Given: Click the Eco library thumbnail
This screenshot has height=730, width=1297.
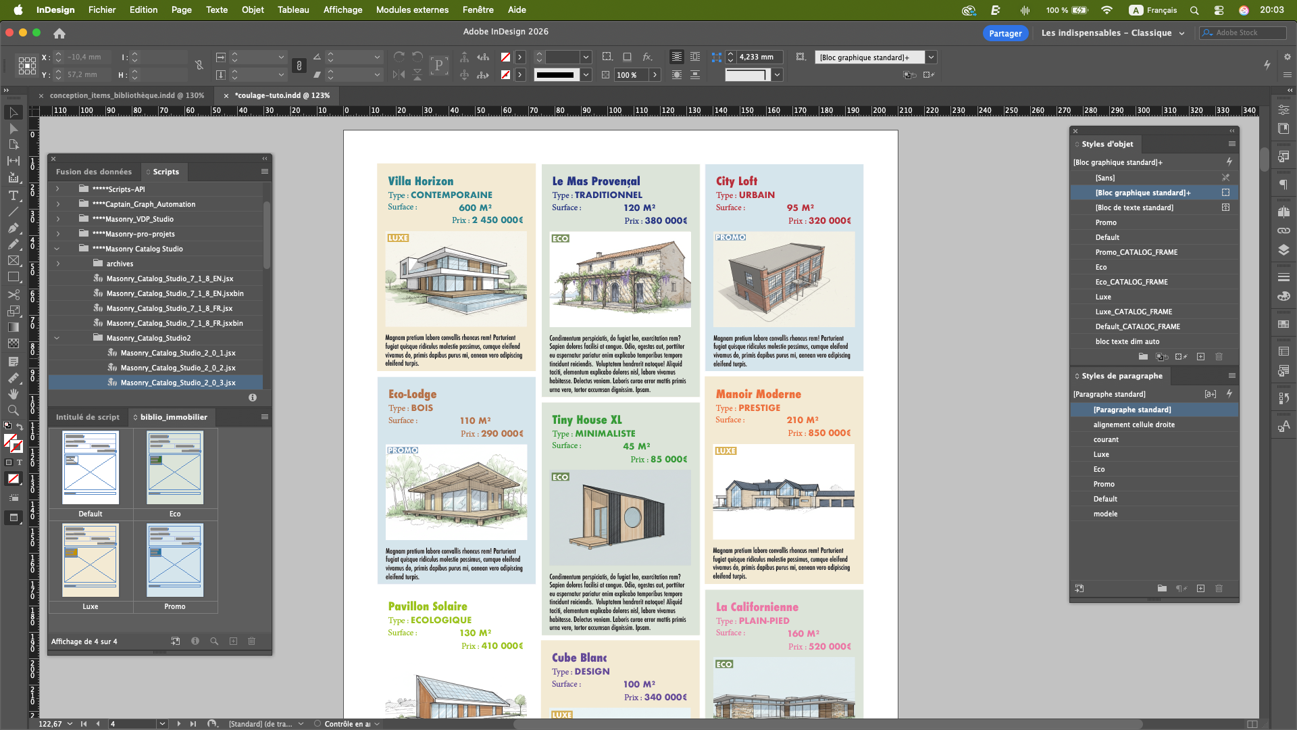Looking at the screenshot, I should [x=175, y=468].
